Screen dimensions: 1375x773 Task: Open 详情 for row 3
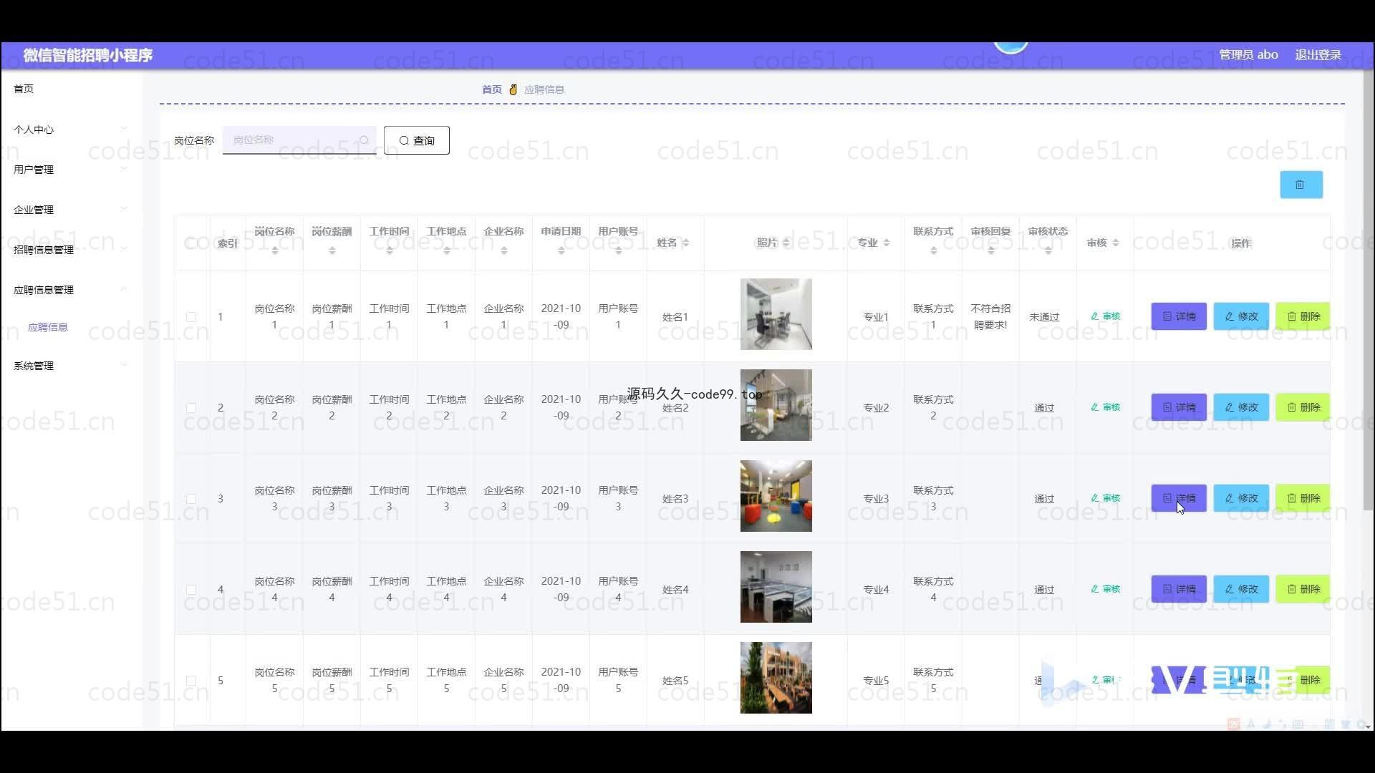tap(1179, 498)
